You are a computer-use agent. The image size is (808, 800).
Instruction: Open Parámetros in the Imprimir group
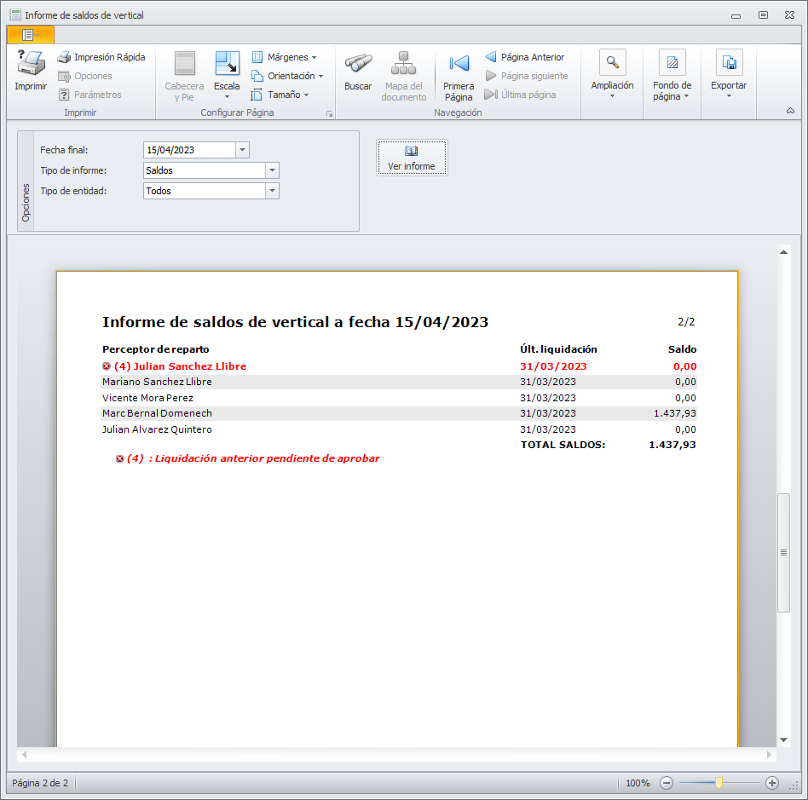[x=90, y=95]
